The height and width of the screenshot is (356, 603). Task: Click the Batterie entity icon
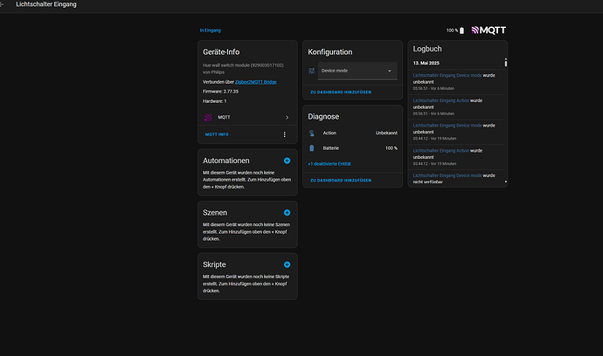[311, 147]
